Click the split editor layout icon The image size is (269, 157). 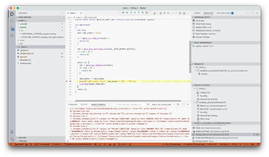coord(184,13)
